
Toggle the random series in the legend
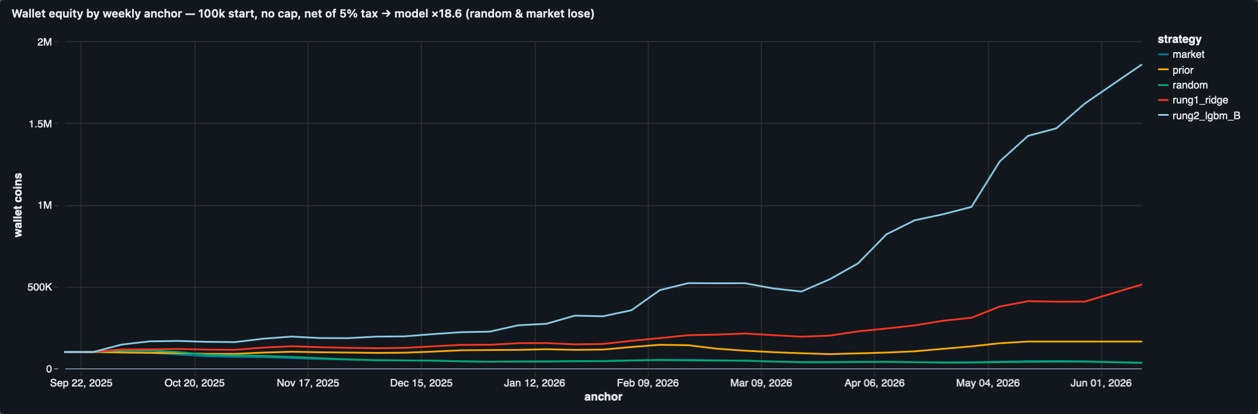(1183, 85)
